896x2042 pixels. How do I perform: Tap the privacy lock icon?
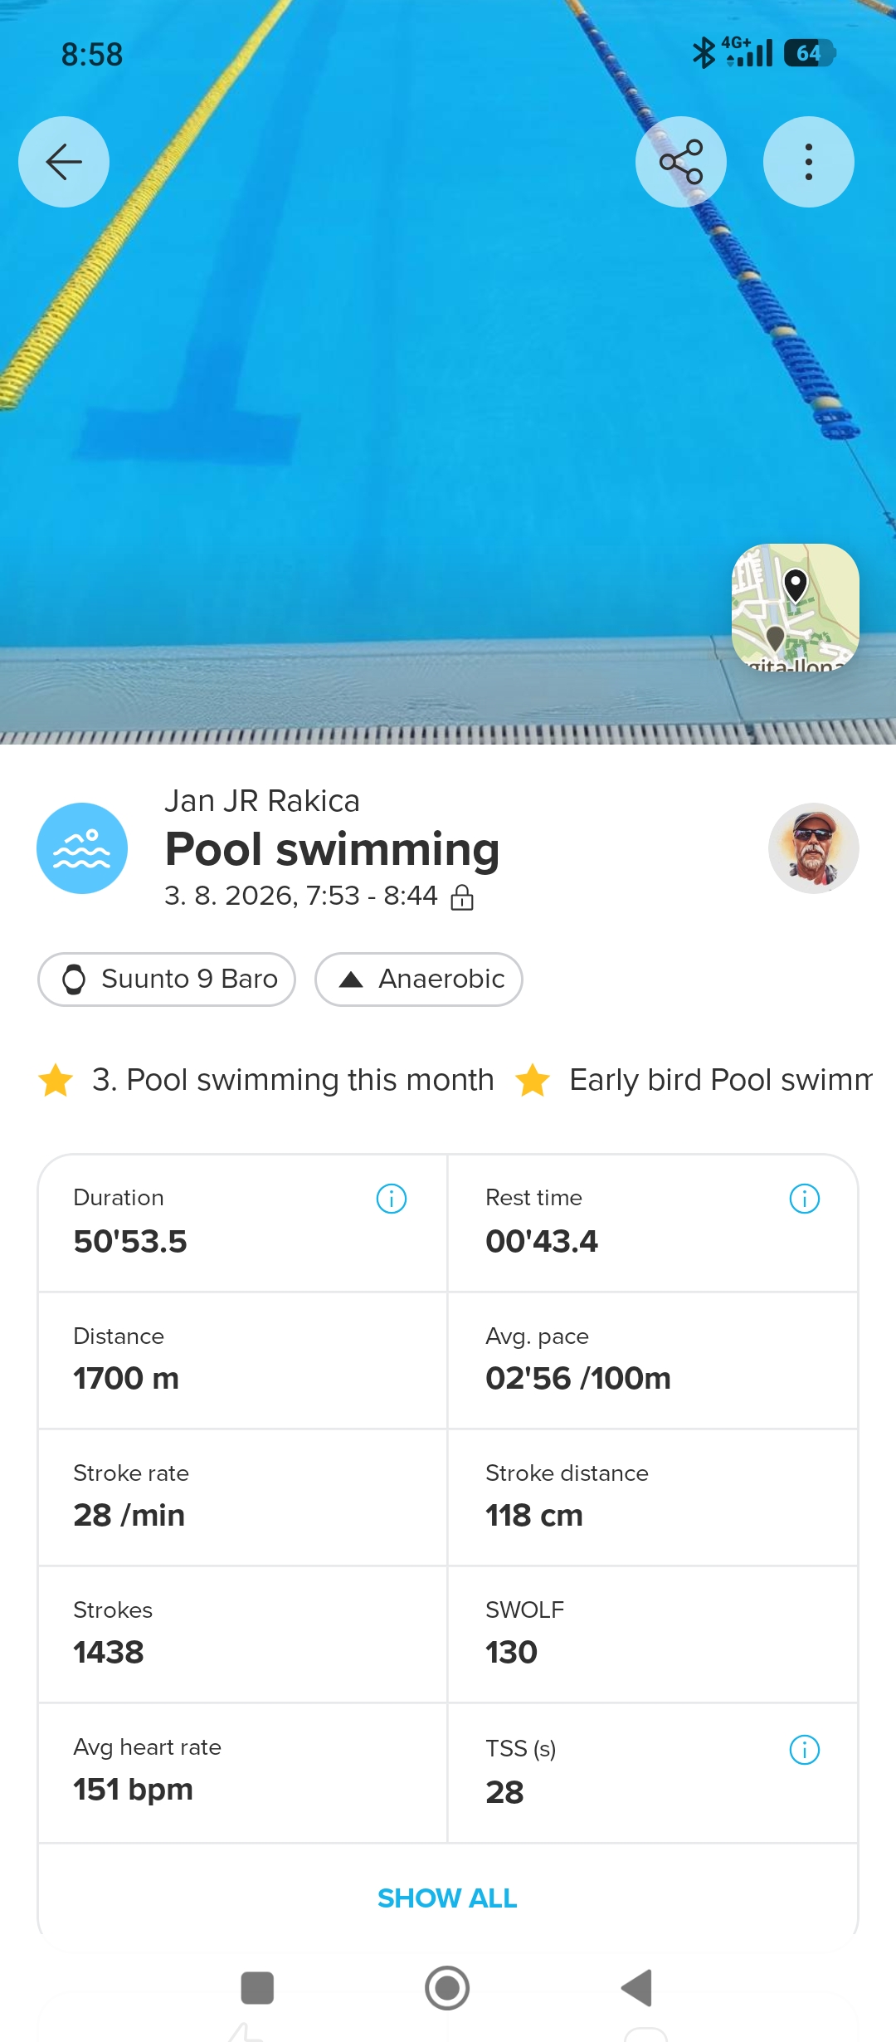pos(462,897)
